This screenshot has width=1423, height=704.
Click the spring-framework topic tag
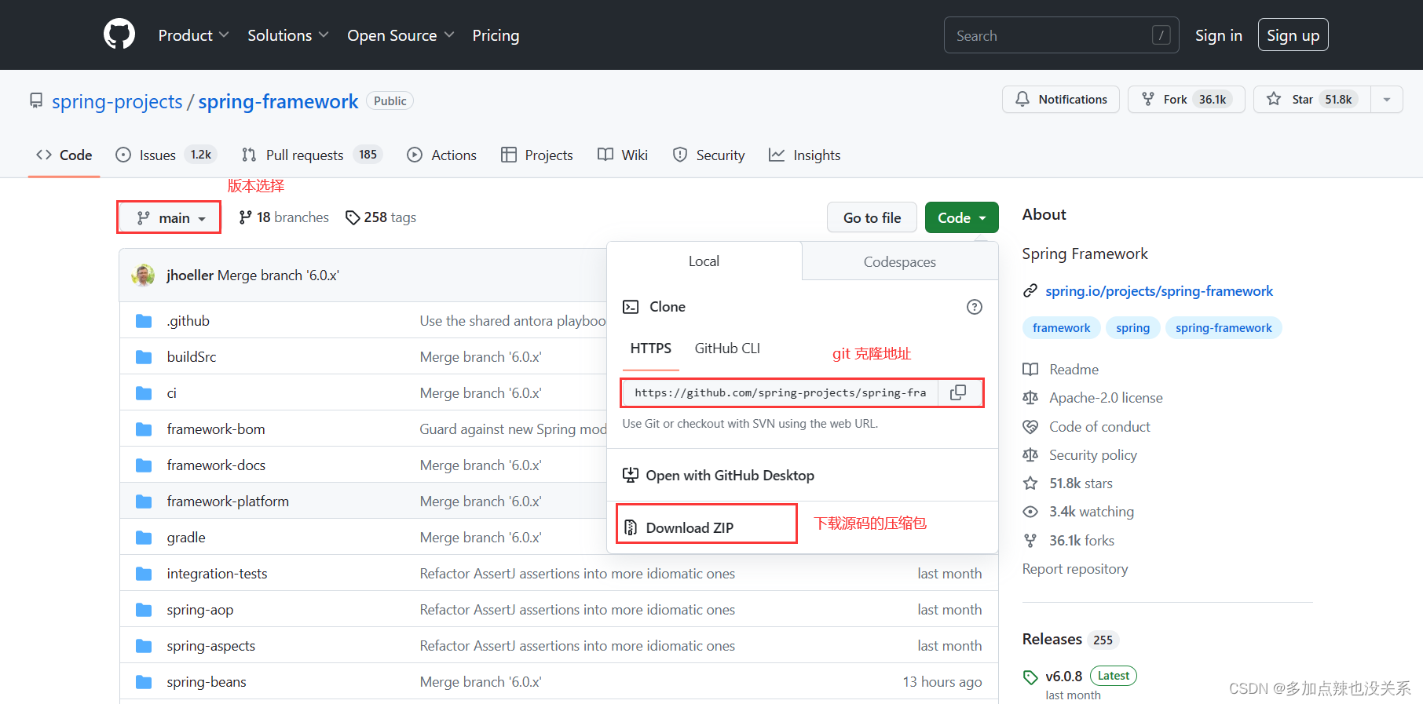(x=1224, y=328)
